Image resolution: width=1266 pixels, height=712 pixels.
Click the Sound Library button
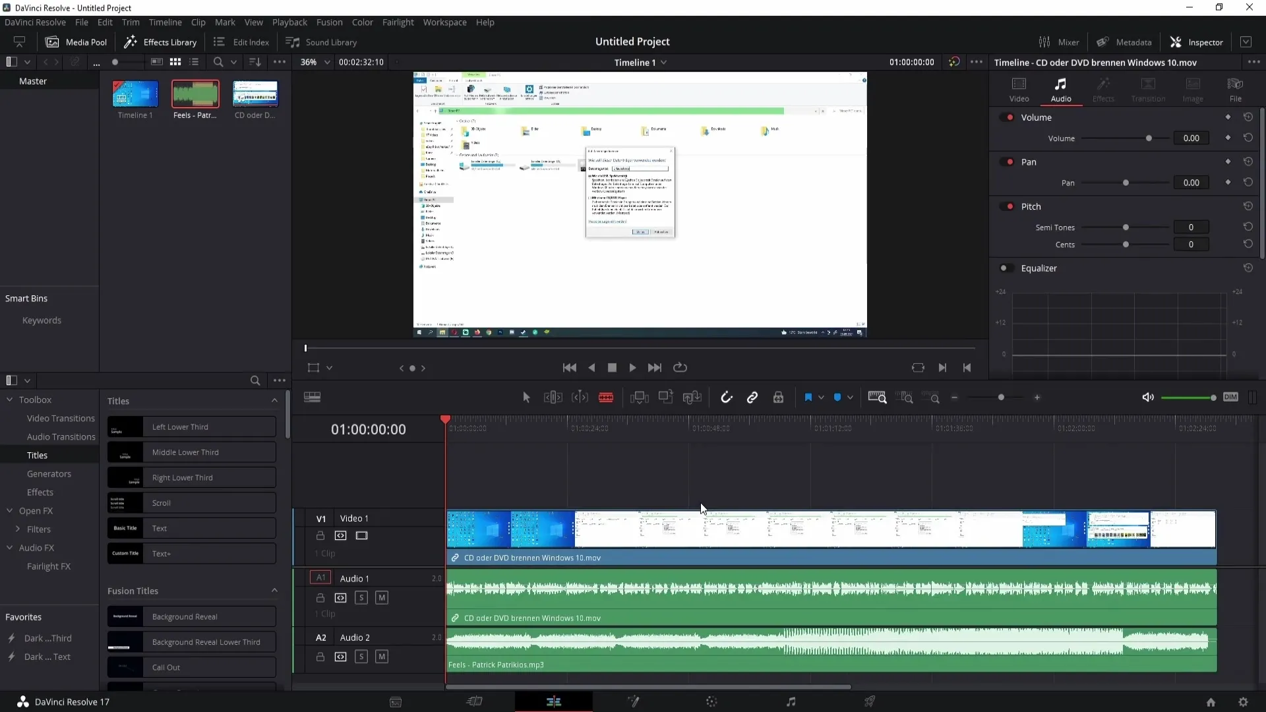pyautogui.click(x=322, y=42)
